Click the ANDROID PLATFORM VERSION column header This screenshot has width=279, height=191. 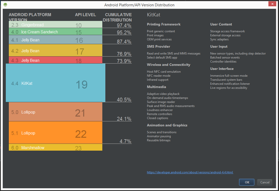[30, 17]
